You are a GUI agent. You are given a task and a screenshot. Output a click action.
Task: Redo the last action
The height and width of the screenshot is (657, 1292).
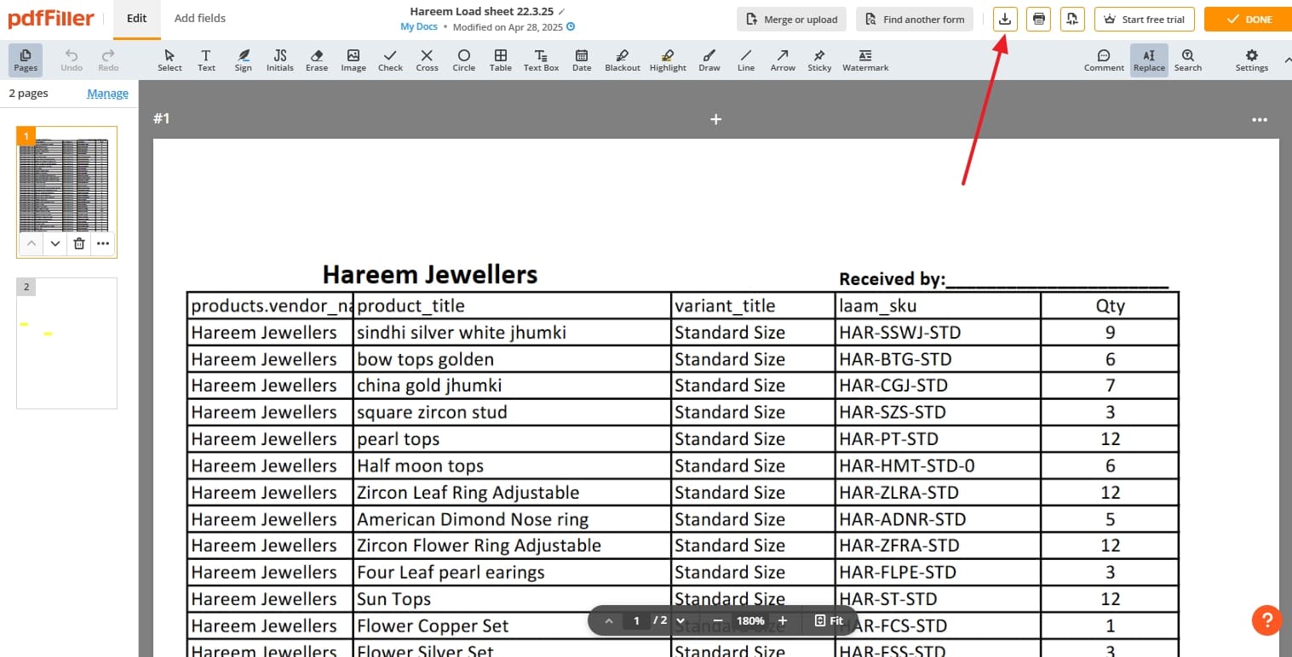point(108,60)
